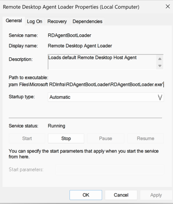173x204 pixels.
Task: Click the Startup type: label
Action: 22,97
